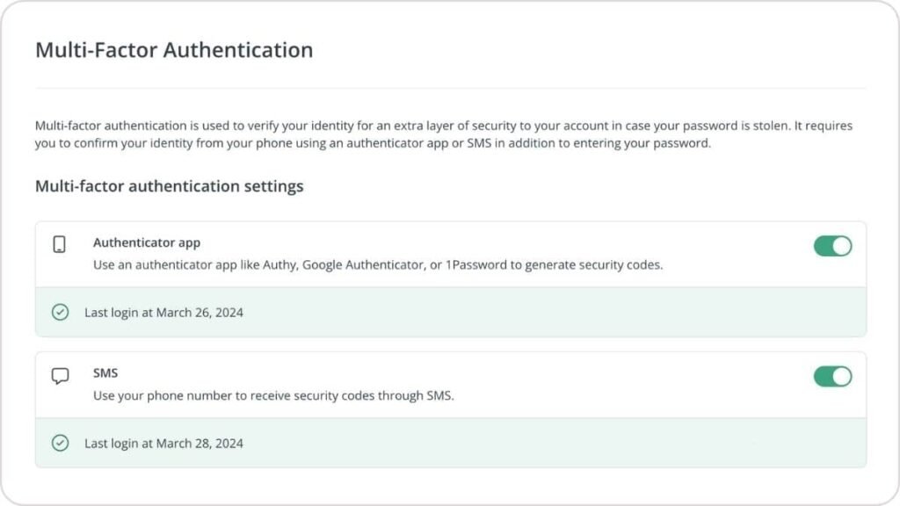Viewport: 900px width, 506px height.
Task: Click the 'Last login at March 28, 2024' text
Action: [163, 444]
